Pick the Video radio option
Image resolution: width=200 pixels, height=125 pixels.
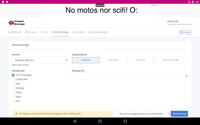(13, 97)
